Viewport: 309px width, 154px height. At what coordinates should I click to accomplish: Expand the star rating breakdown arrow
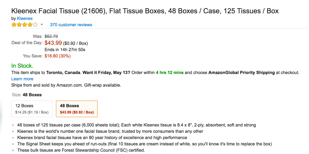click(42, 25)
